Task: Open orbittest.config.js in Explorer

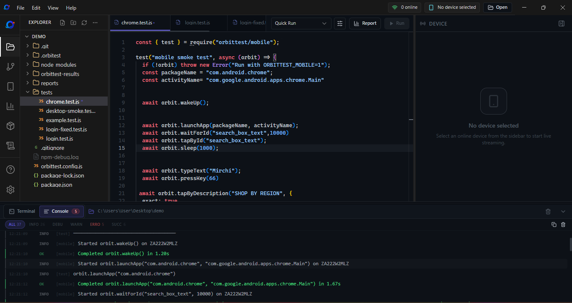Action: click(64, 166)
